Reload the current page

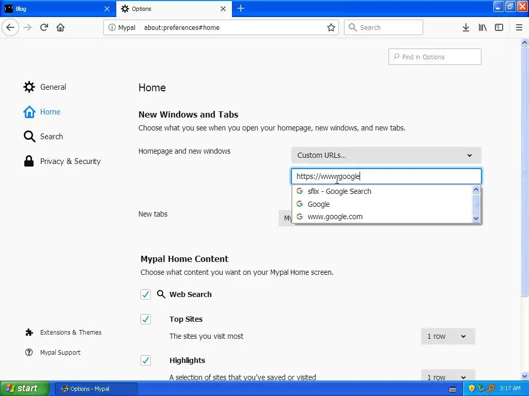44,27
